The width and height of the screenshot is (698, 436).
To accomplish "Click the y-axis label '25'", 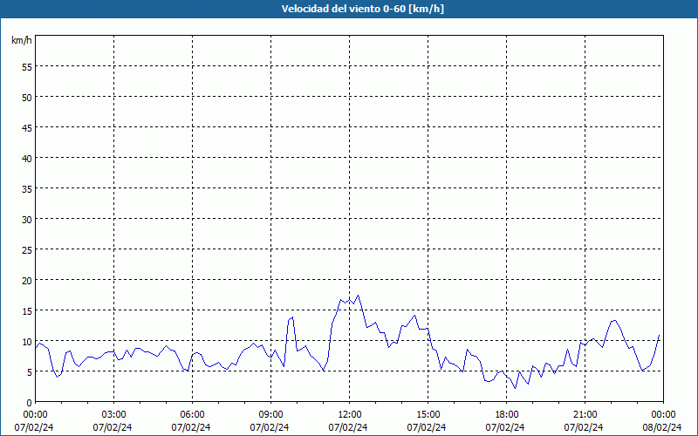I will coord(27,249).
